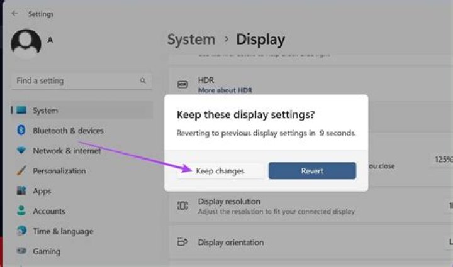Click the Gaming controller icon
Viewport: 453px width, 267px height.
[21, 251]
